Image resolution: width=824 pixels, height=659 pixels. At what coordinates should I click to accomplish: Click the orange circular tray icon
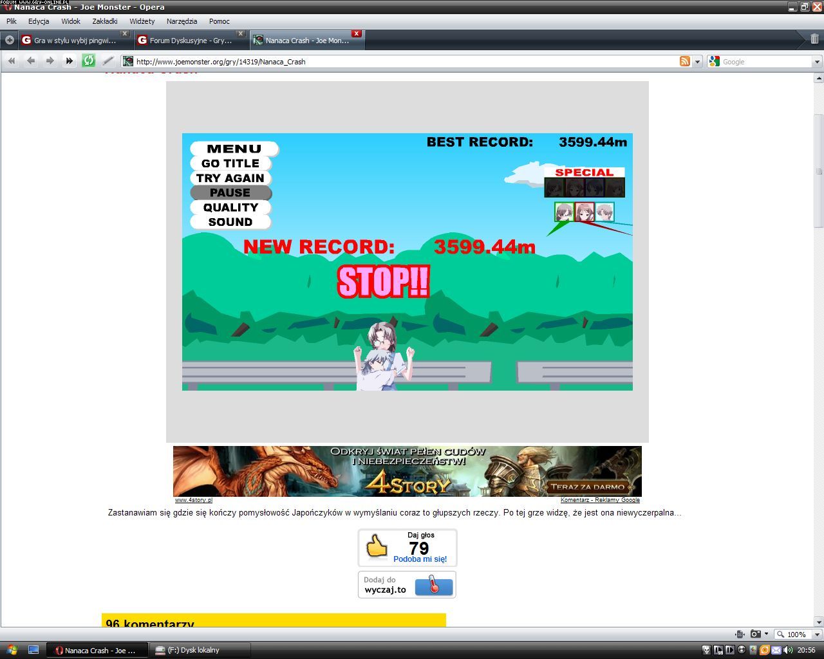tap(765, 650)
